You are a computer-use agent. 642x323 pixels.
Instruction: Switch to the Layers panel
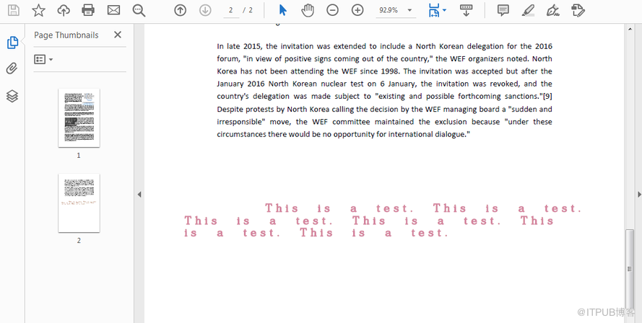coord(12,96)
